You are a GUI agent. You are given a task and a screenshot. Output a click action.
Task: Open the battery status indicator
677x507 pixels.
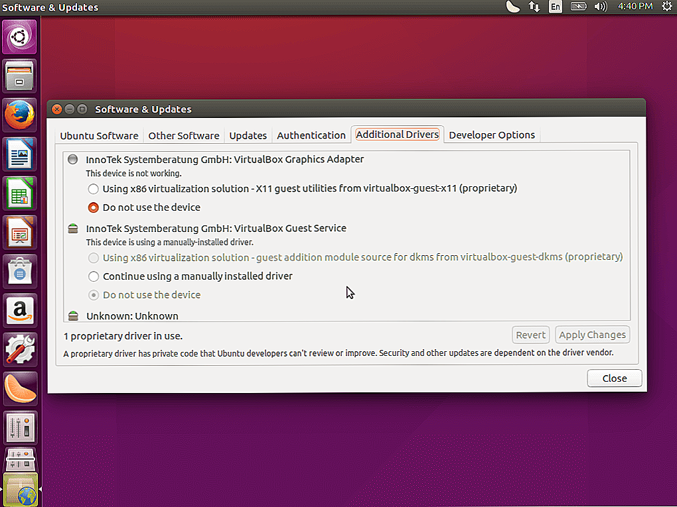[x=579, y=7]
